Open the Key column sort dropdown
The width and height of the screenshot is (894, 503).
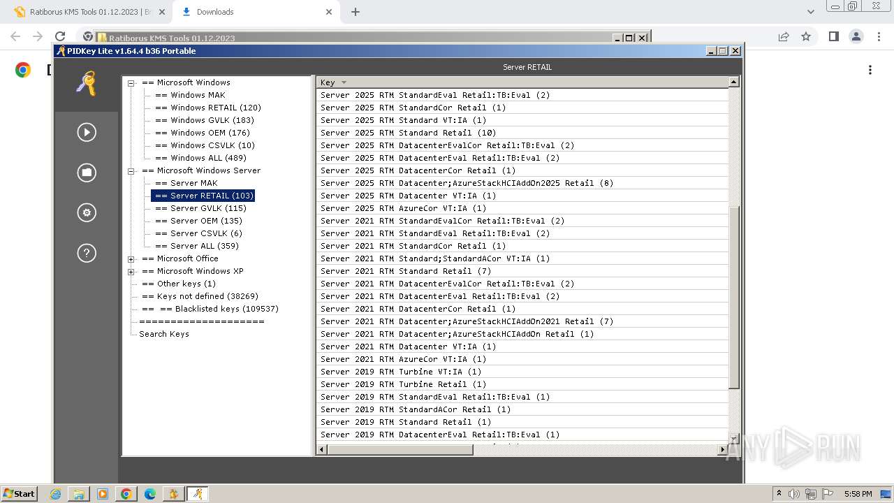coord(343,82)
